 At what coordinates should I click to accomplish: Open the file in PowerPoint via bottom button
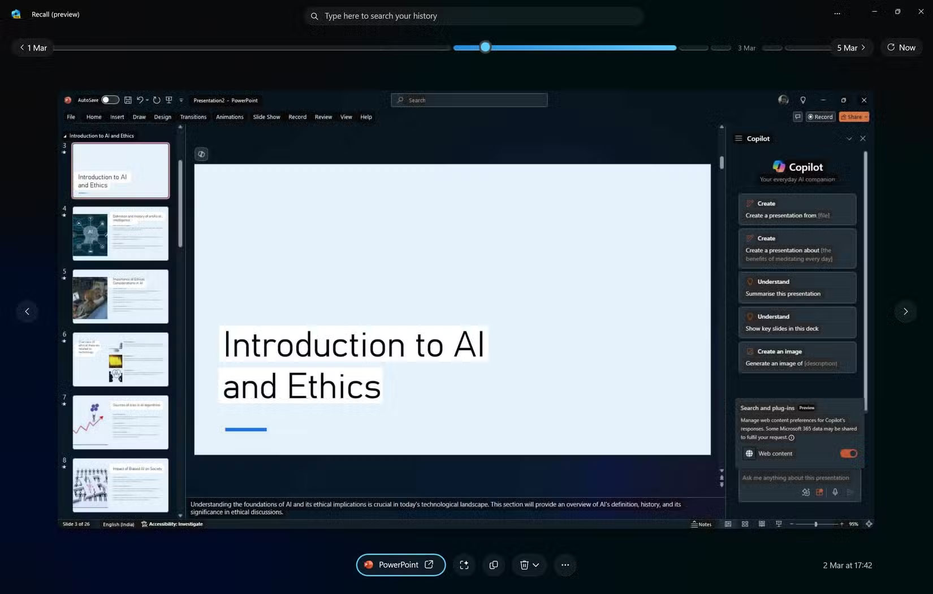point(400,565)
